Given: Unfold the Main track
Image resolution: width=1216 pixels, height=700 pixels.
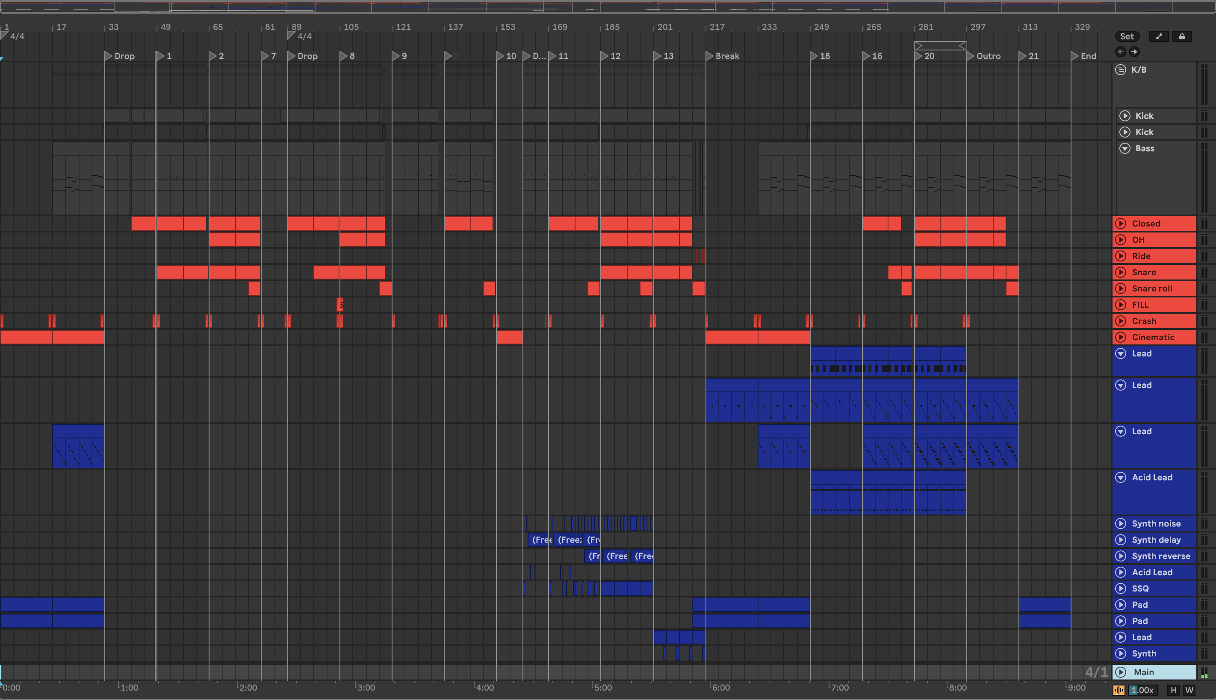Looking at the screenshot, I should pyautogui.click(x=1121, y=672).
